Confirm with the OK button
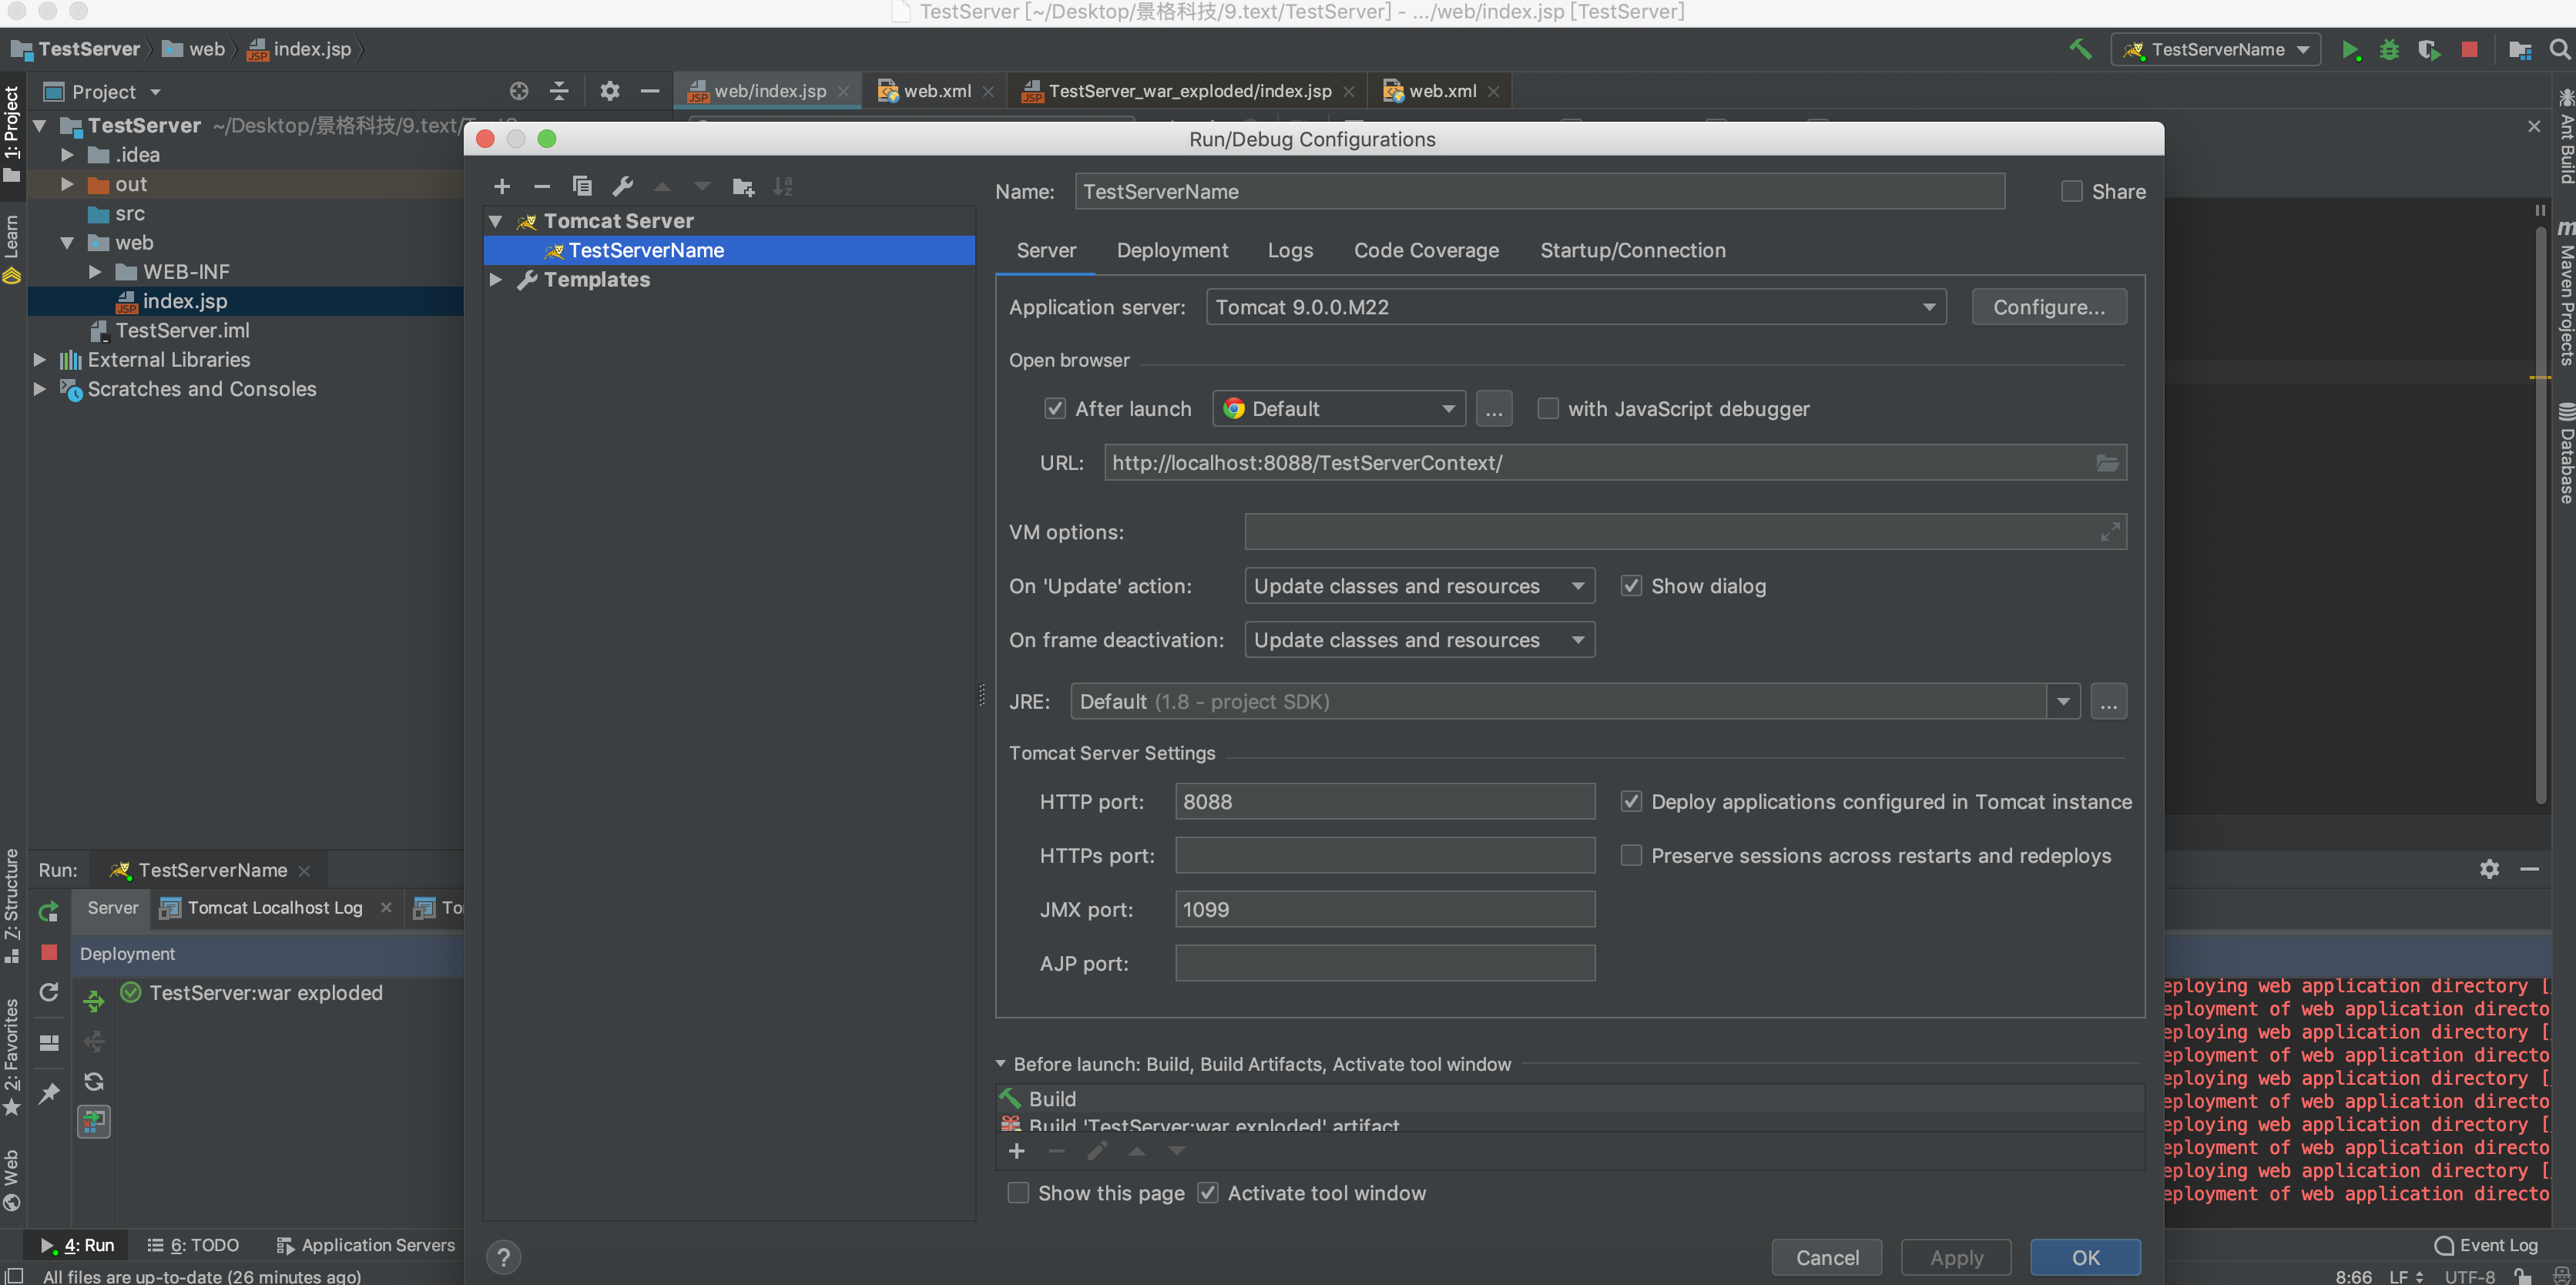The height and width of the screenshot is (1285, 2576). coord(2085,1257)
